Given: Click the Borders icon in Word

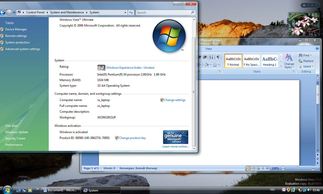Looking at the screenshot, I should click(x=215, y=65).
